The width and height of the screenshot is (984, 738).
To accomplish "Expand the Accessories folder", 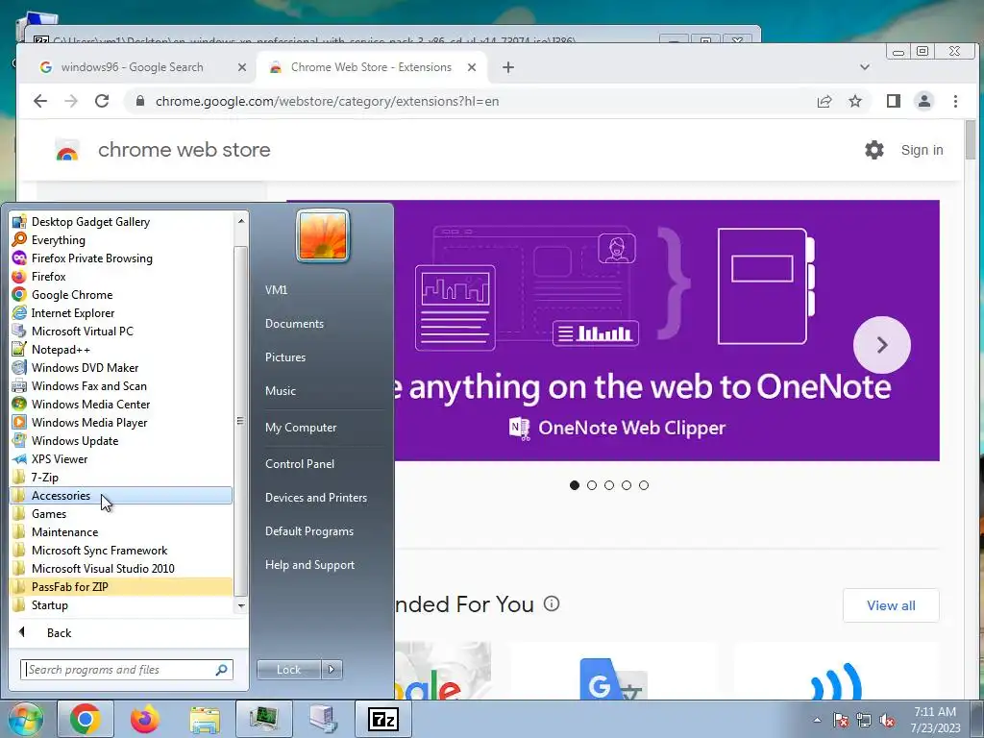I will [121, 495].
